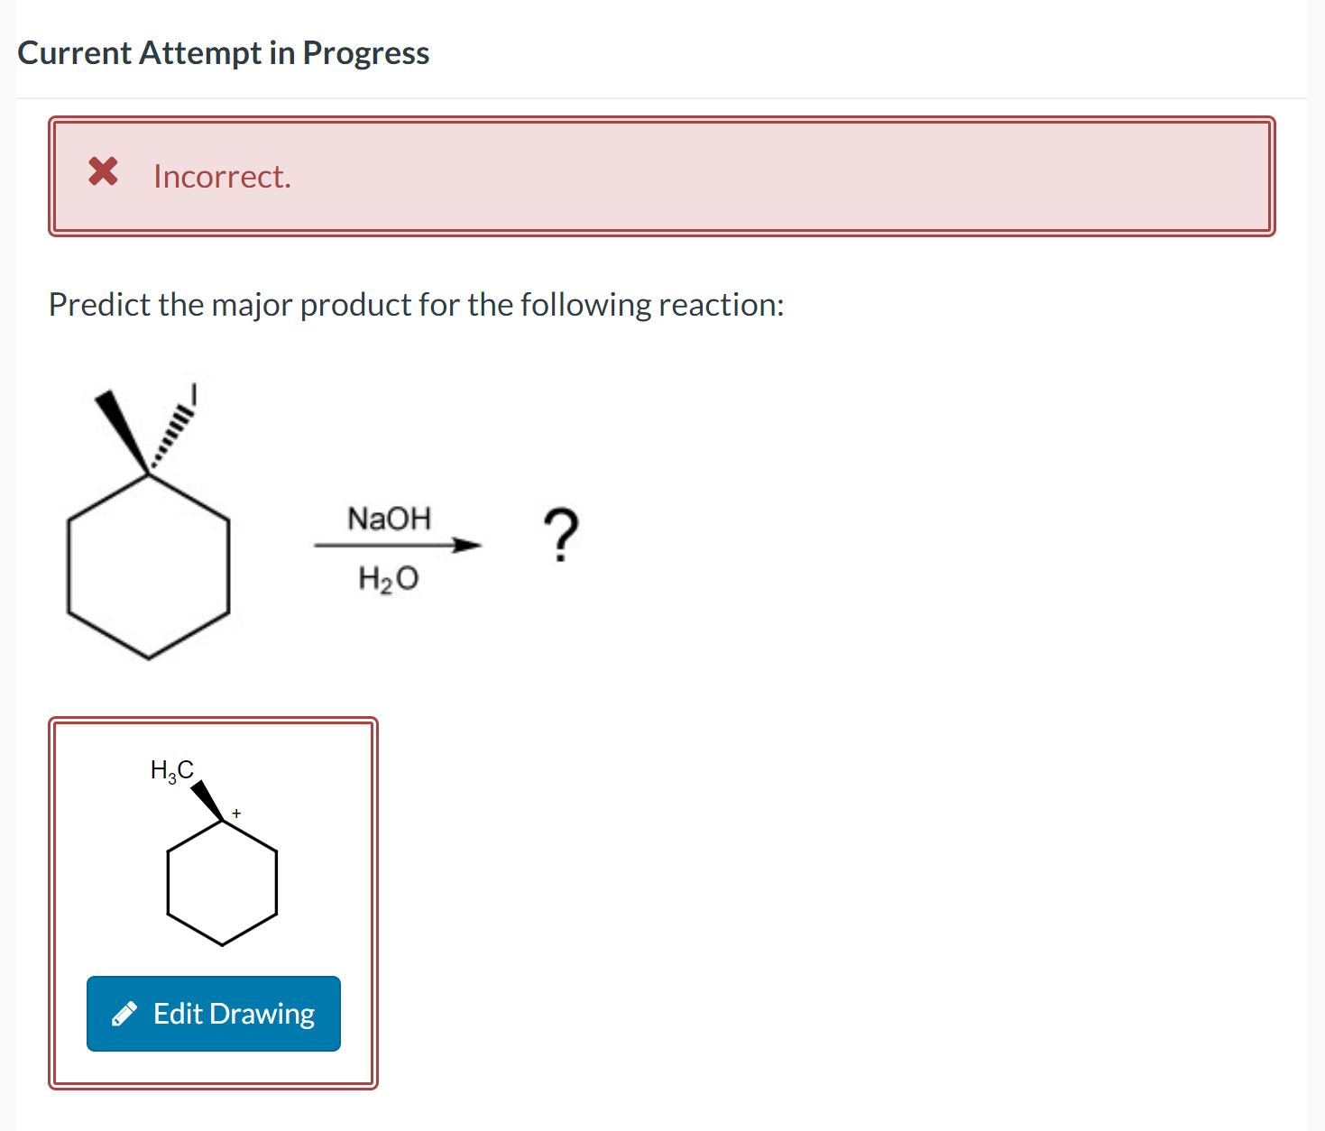This screenshot has width=1325, height=1131.
Task: Click the Predict the major product prompt
Action: (x=416, y=304)
